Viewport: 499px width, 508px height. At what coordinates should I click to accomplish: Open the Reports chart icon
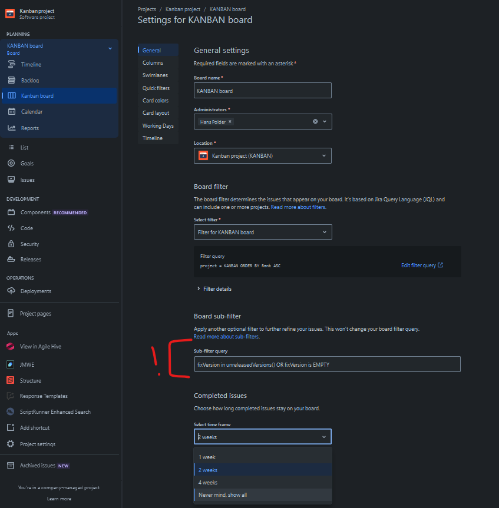(11, 128)
